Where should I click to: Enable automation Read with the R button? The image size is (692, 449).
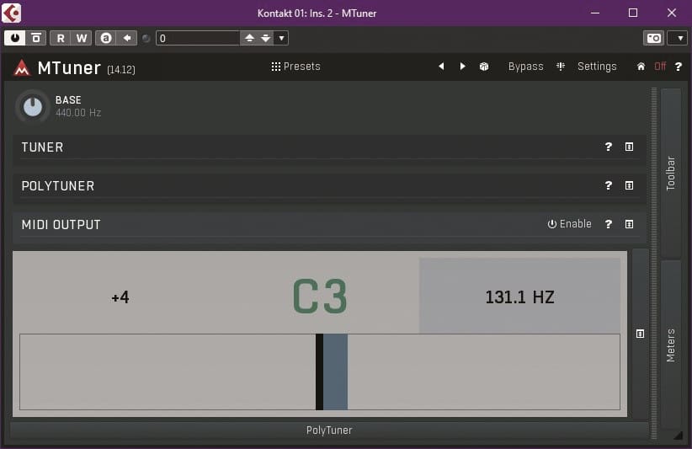[x=61, y=38]
